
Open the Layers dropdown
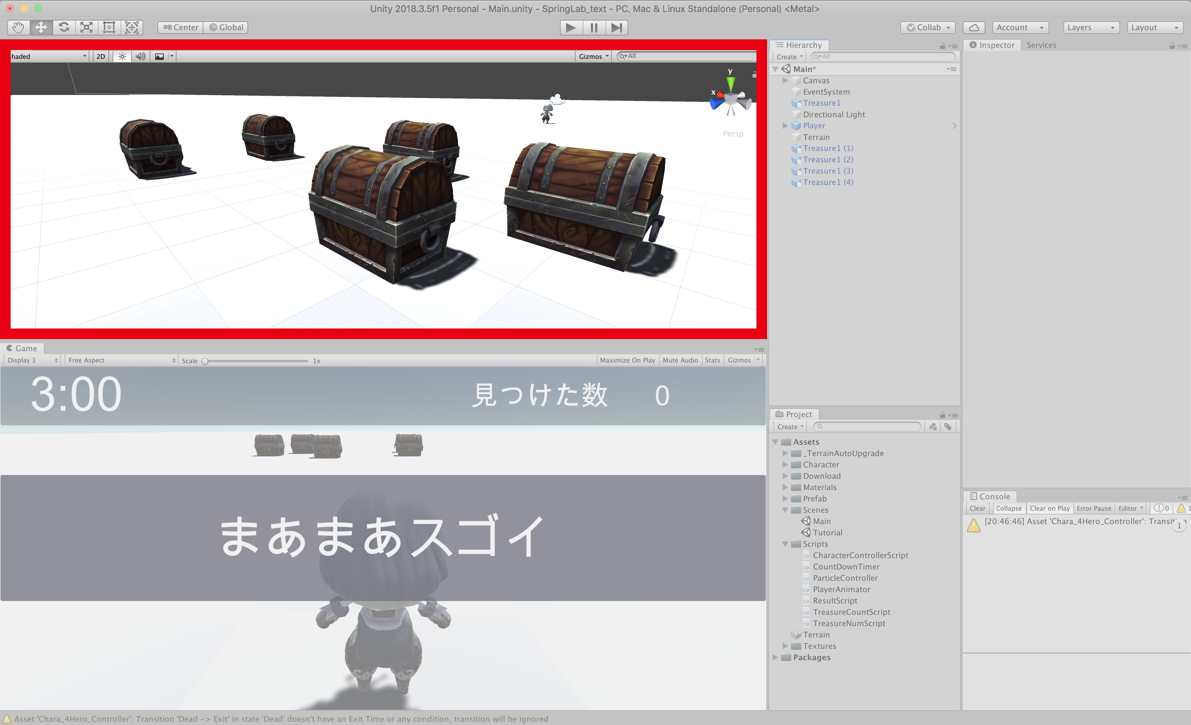tap(1090, 28)
